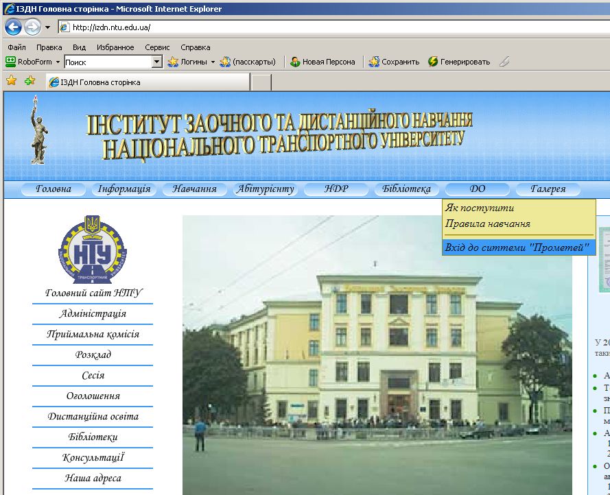Open the Справка menu
This screenshot has width=610, height=495.
point(196,47)
